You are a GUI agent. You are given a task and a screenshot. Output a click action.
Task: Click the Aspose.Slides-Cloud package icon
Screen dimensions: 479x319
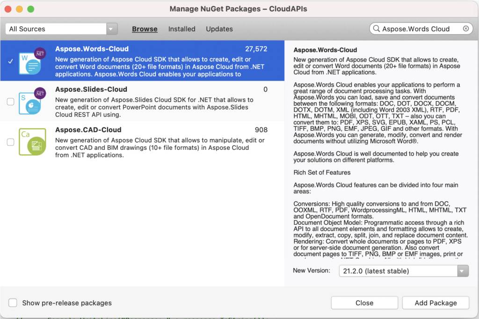[x=32, y=101]
